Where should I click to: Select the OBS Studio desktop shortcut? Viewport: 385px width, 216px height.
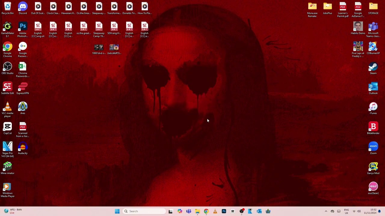tap(8, 68)
